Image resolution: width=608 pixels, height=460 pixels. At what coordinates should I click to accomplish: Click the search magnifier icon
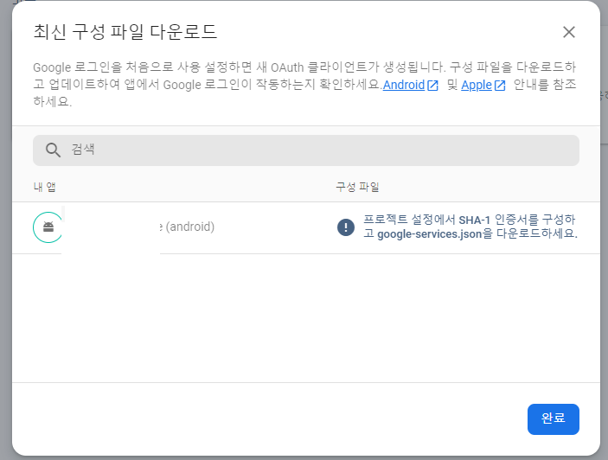53,150
